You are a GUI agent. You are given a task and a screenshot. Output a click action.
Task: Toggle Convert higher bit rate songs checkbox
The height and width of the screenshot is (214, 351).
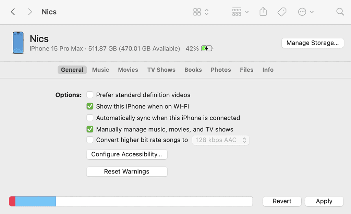90,140
